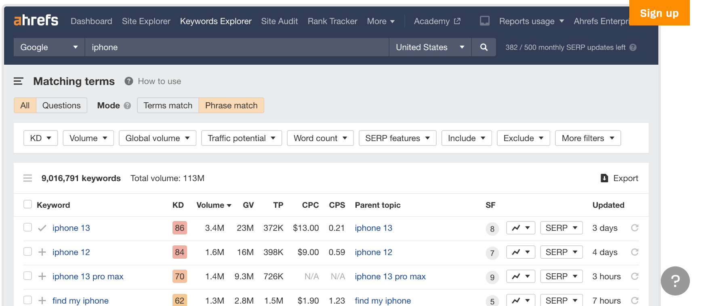Click the floating help question button
The width and height of the screenshot is (702, 306).
(675, 281)
